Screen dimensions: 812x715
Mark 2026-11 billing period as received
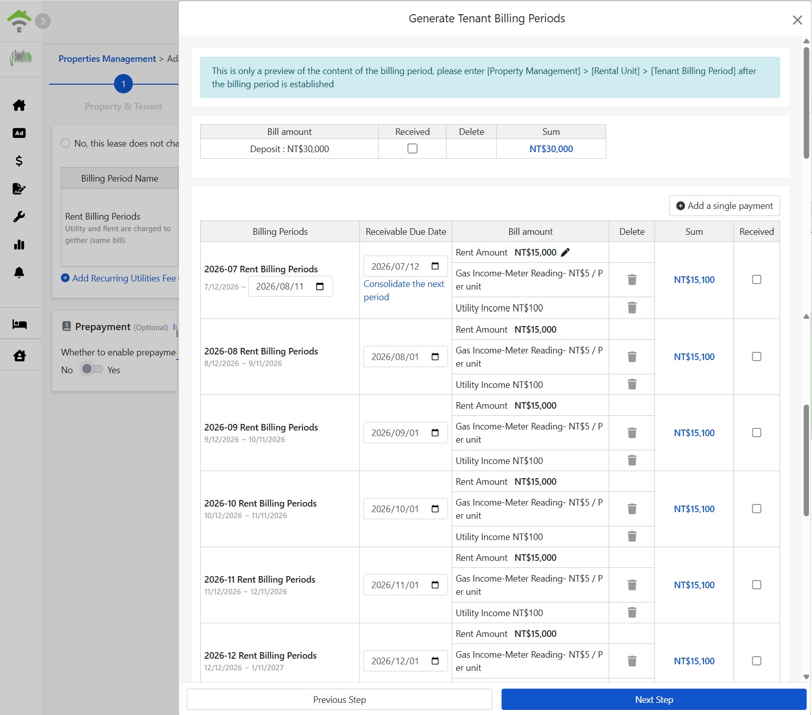pos(756,585)
